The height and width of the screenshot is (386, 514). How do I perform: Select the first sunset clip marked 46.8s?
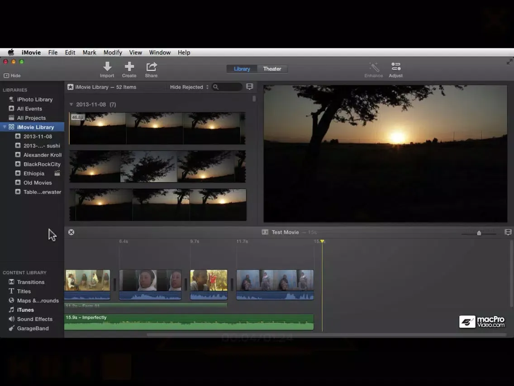(x=157, y=128)
